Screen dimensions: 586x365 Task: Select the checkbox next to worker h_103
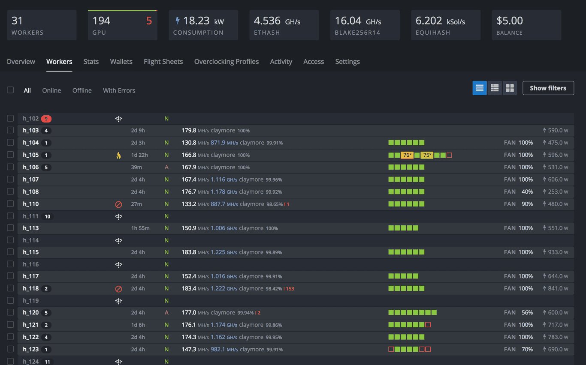pos(10,130)
